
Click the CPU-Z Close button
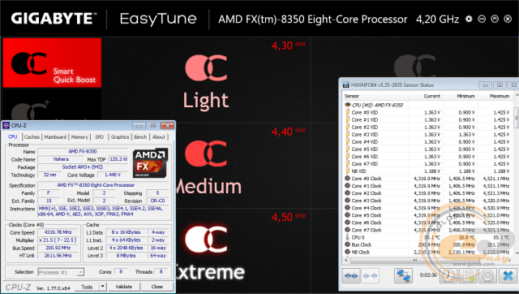tap(157, 287)
